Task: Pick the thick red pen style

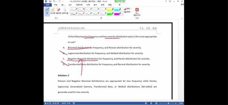Action: click(x=81, y=14)
